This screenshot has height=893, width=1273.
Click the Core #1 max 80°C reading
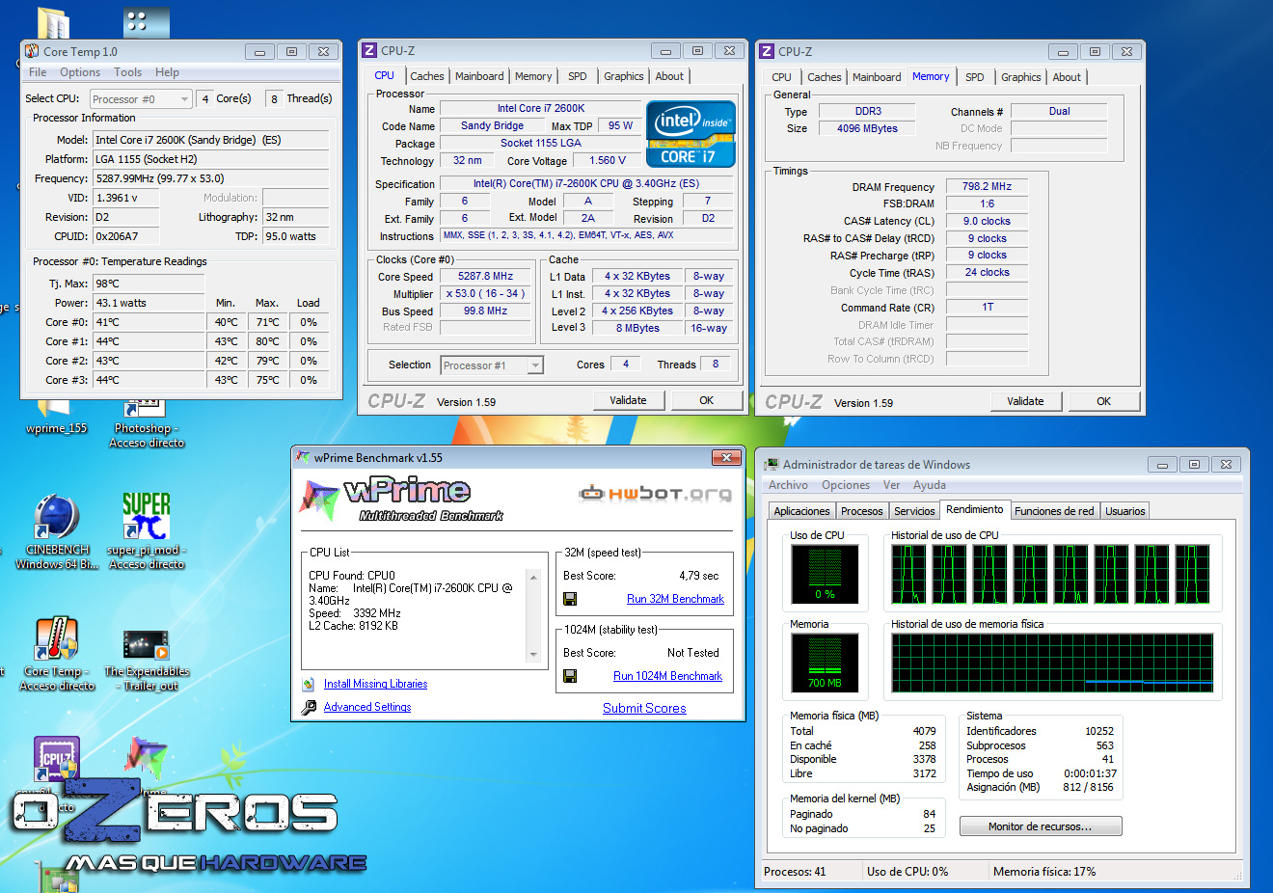click(x=267, y=341)
